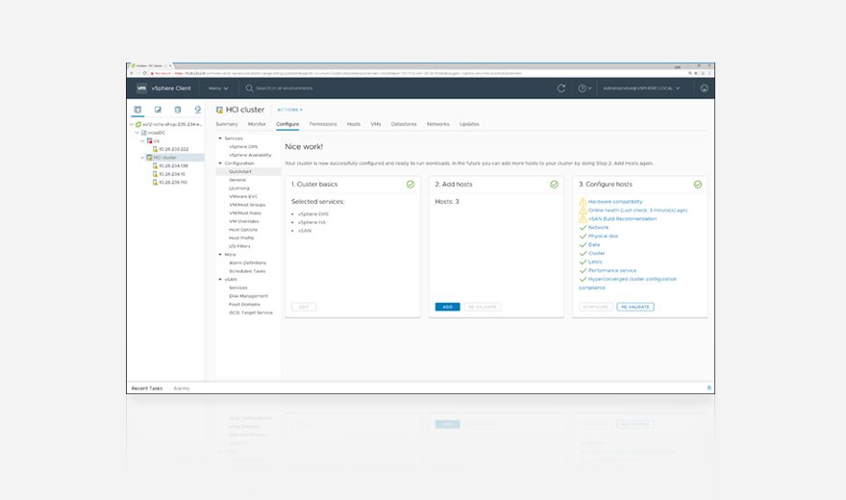Click the smiley feedback icon

pos(705,88)
